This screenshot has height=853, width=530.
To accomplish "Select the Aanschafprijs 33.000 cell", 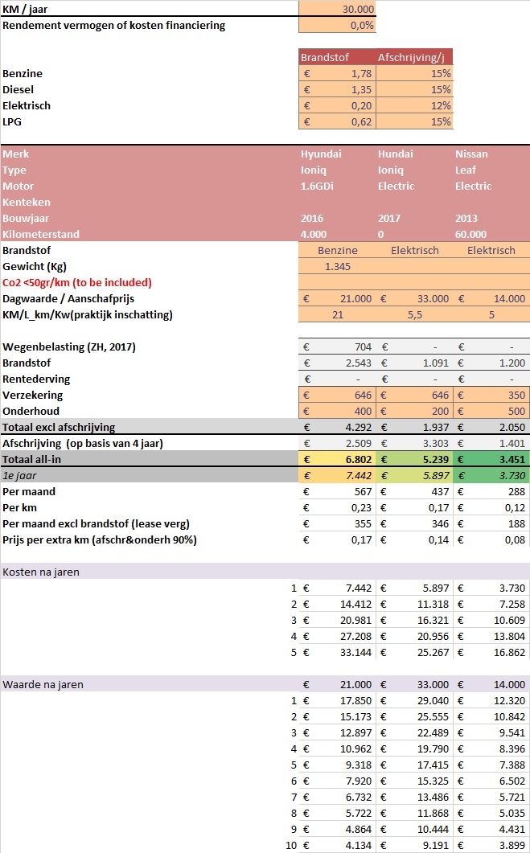I will coord(414,298).
